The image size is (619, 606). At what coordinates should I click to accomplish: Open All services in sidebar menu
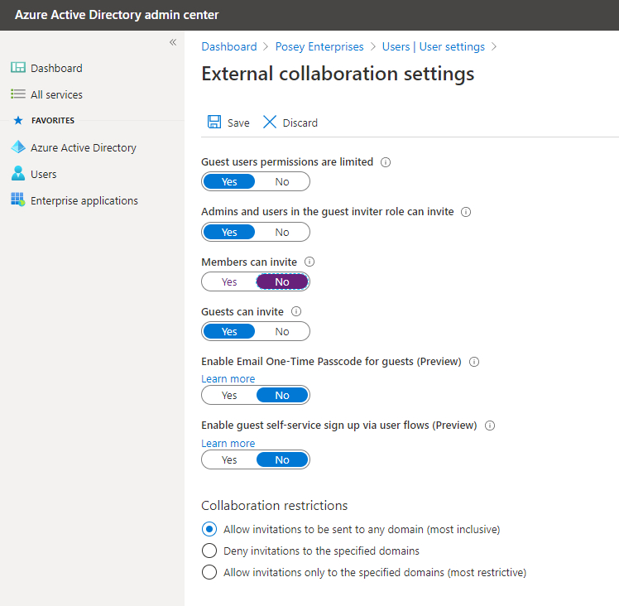click(x=56, y=95)
